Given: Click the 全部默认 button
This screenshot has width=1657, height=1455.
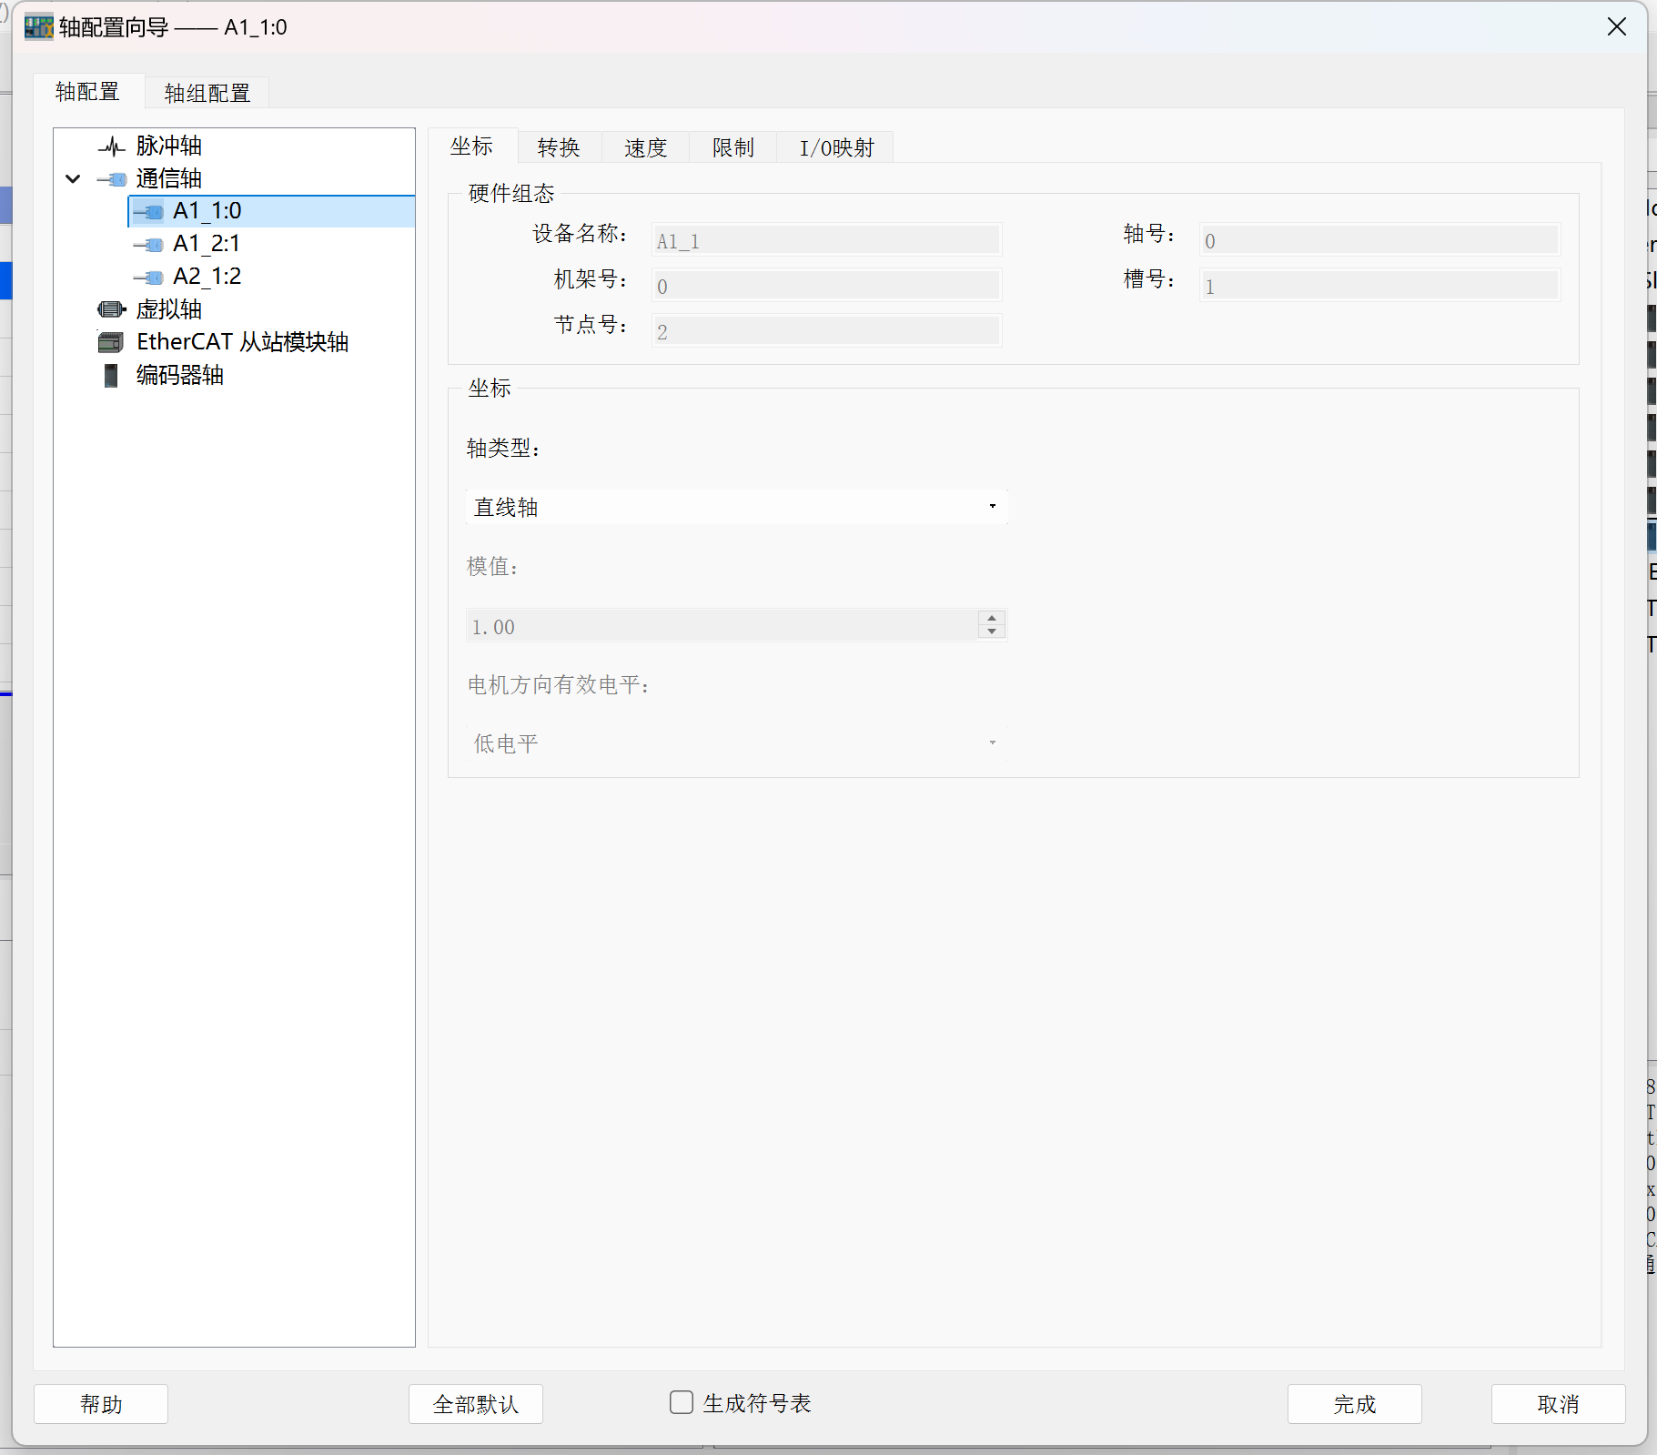Looking at the screenshot, I should click(x=476, y=1404).
